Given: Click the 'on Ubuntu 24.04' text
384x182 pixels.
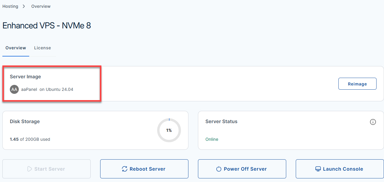Looking at the screenshot, I should tap(56, 89).
